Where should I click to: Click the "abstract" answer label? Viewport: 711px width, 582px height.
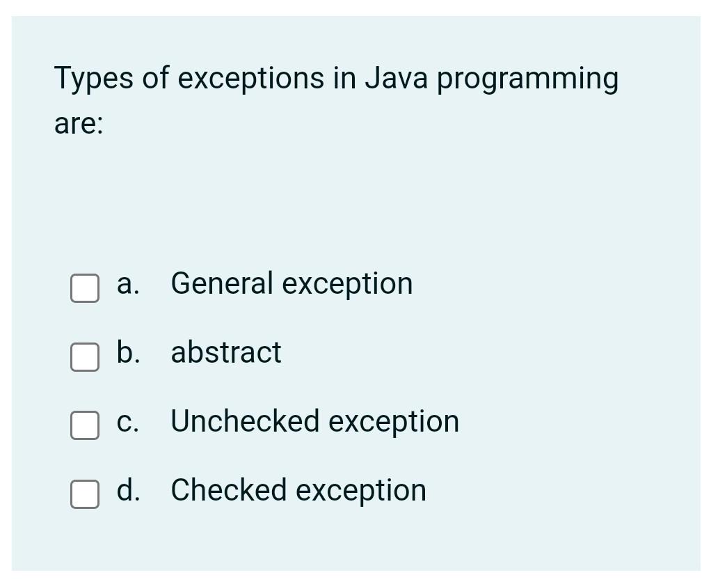click(x=226, y=352)
